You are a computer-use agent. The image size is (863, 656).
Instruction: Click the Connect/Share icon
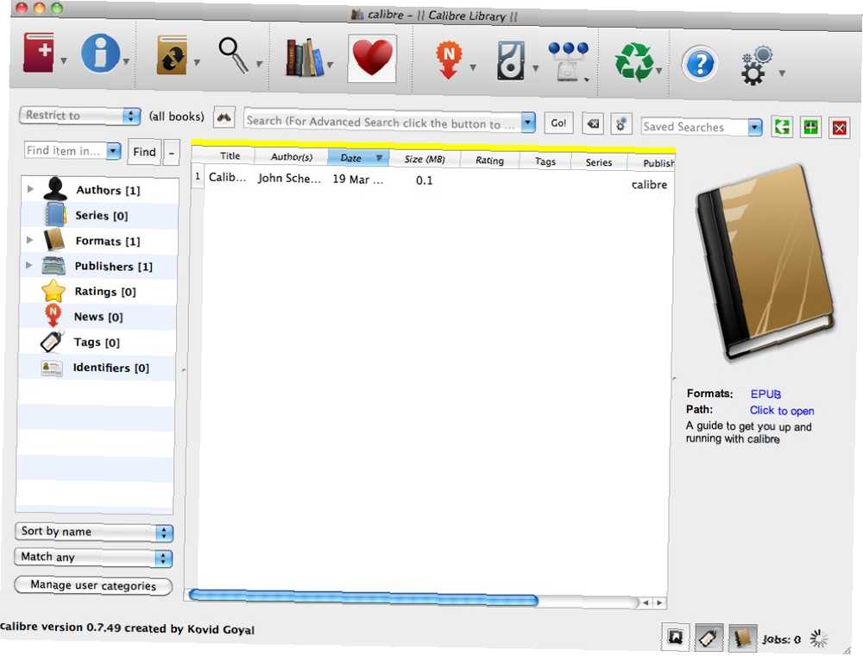pyautogui.click(x=569, y=61)
